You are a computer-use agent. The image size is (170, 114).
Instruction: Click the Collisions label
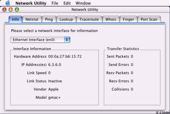click(x=120, y=89)
